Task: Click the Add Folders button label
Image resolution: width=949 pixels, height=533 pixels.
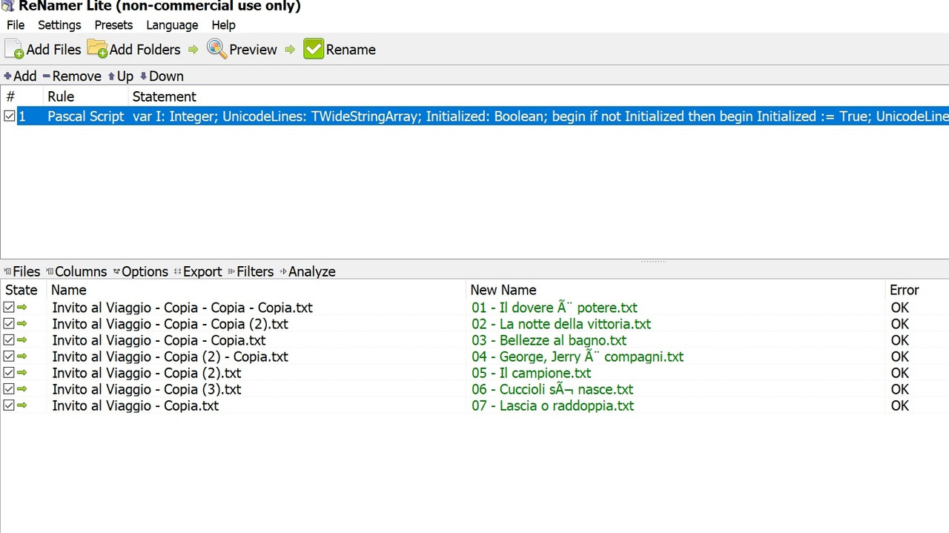Action: [145, 50]
